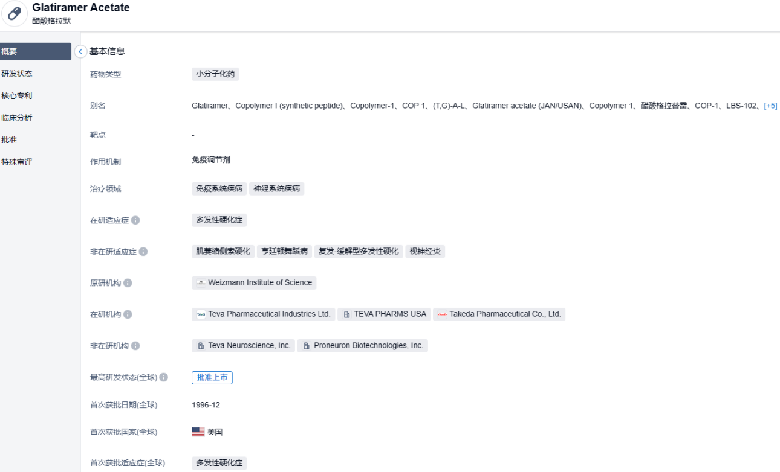Screen dimensions: 780x472
Task: Click info icon next to 在研适应症
Action: point(135,220)
